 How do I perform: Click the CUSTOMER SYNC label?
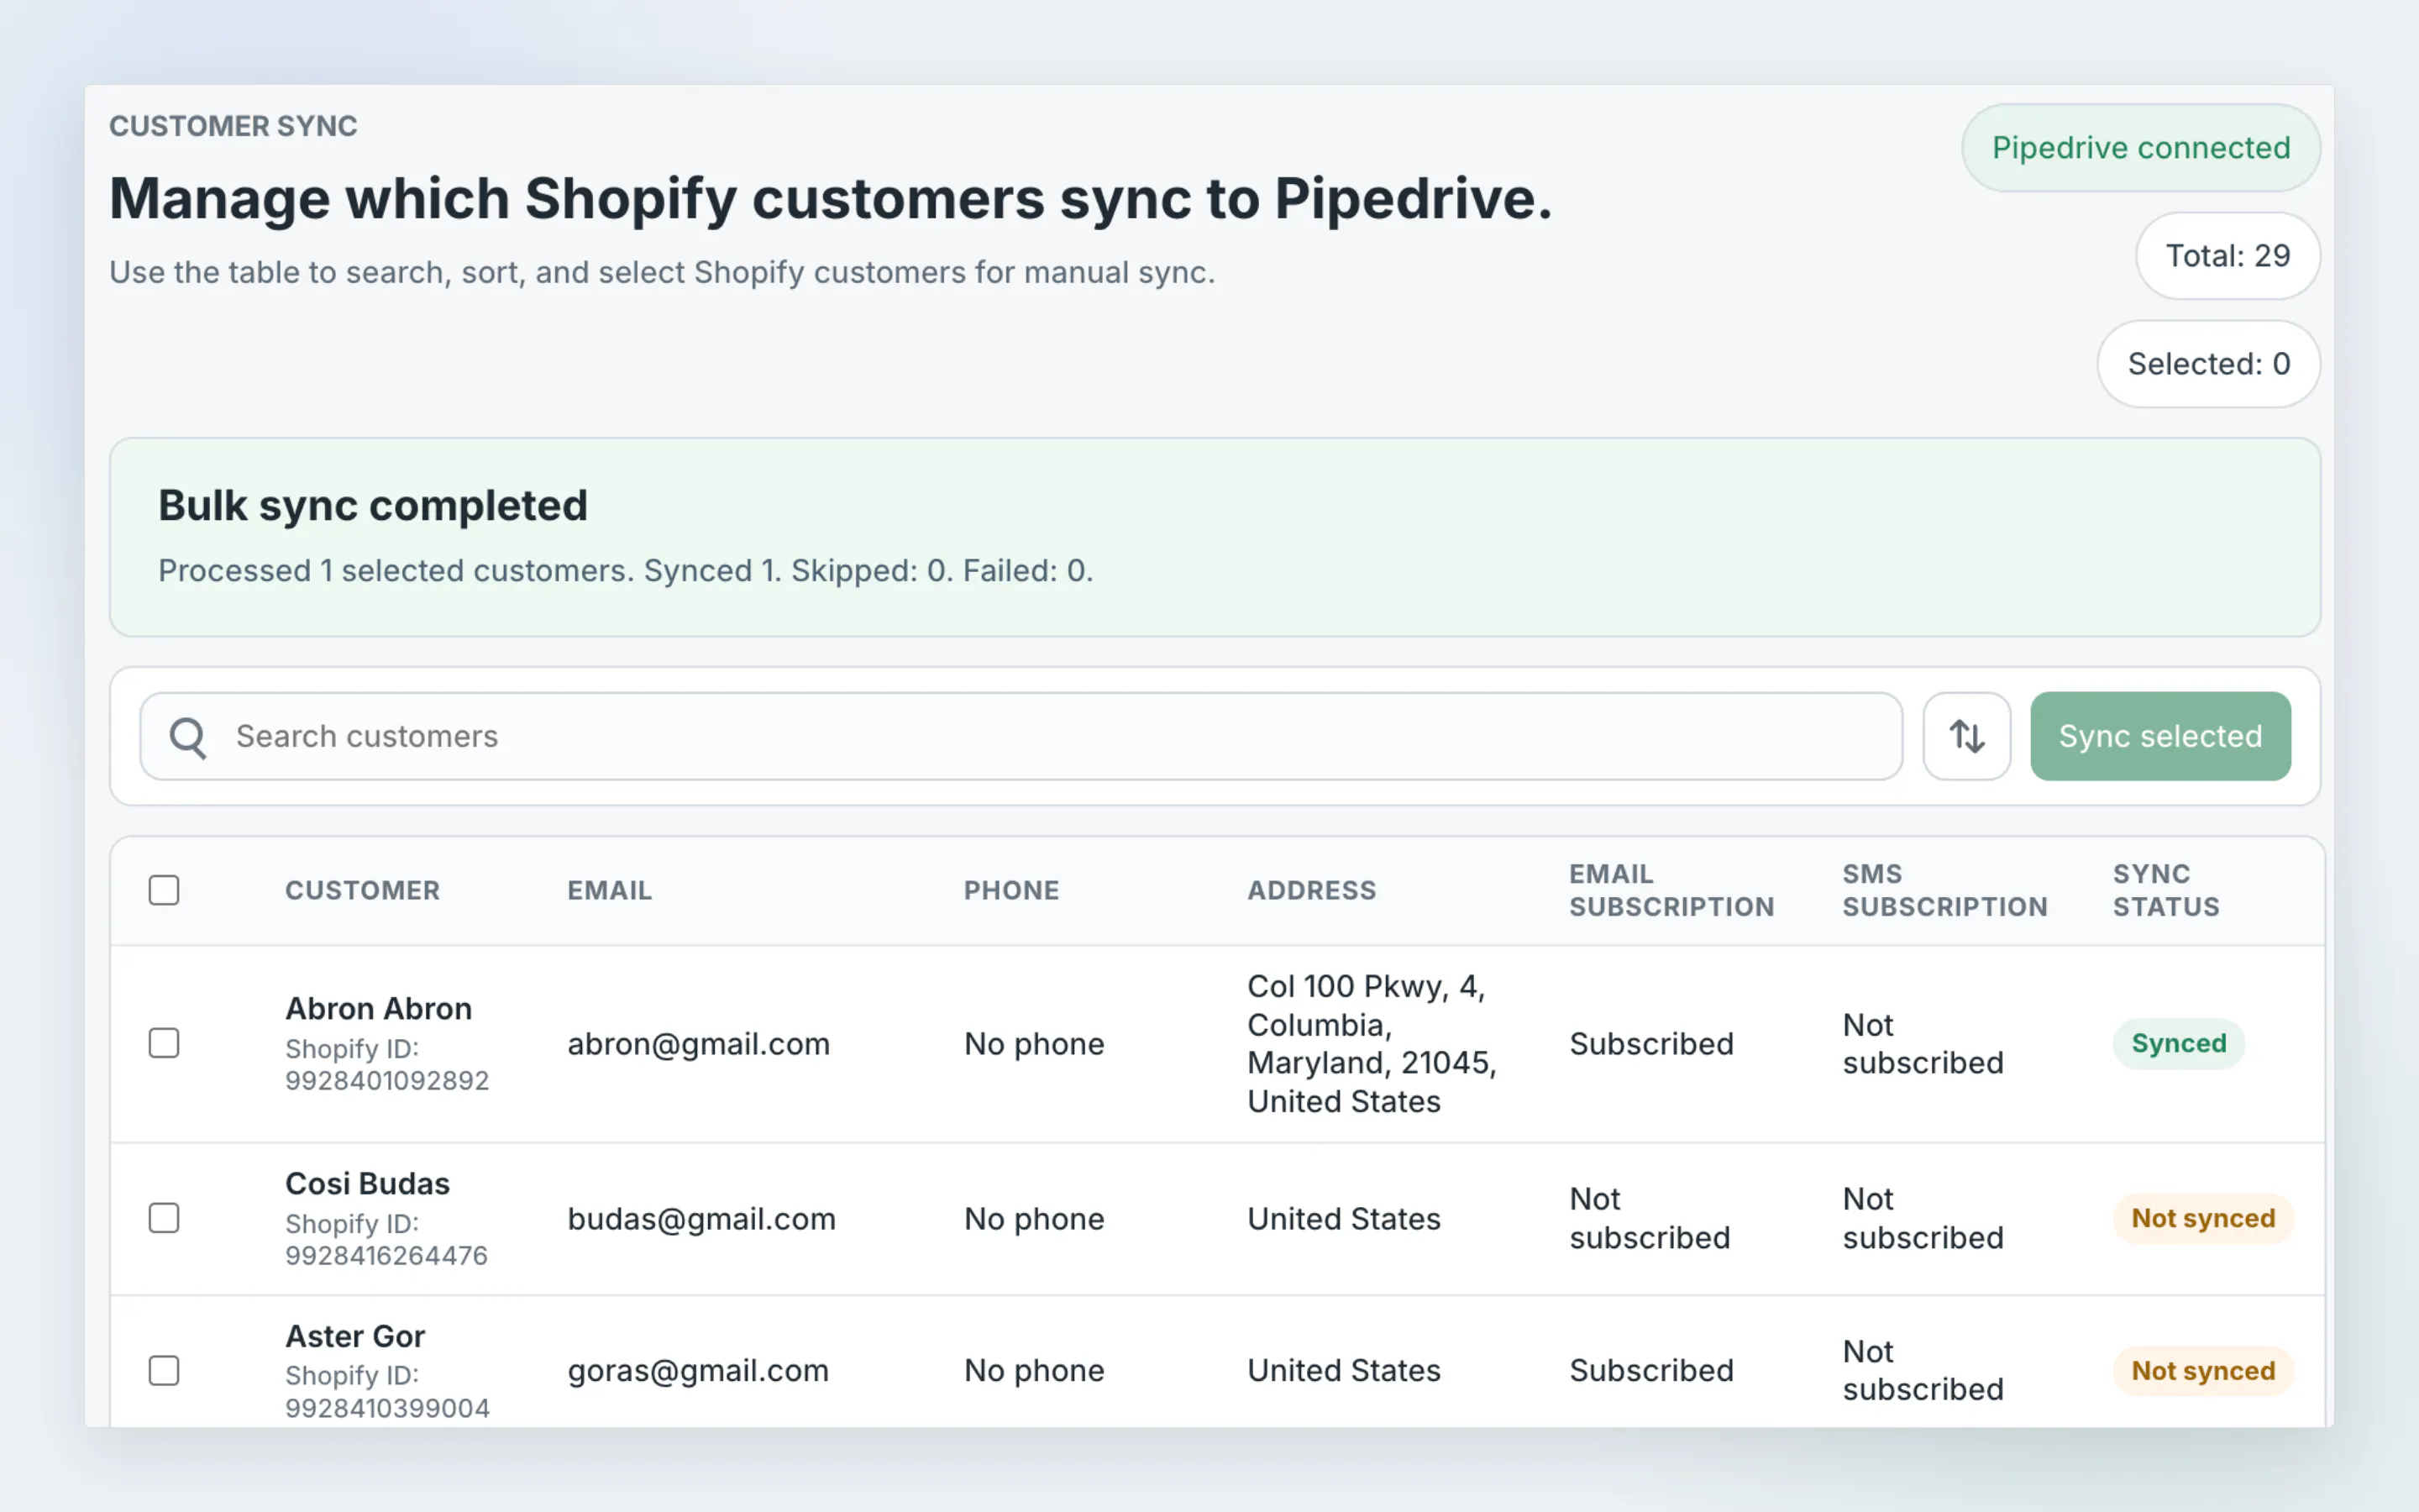click(233, 126)
